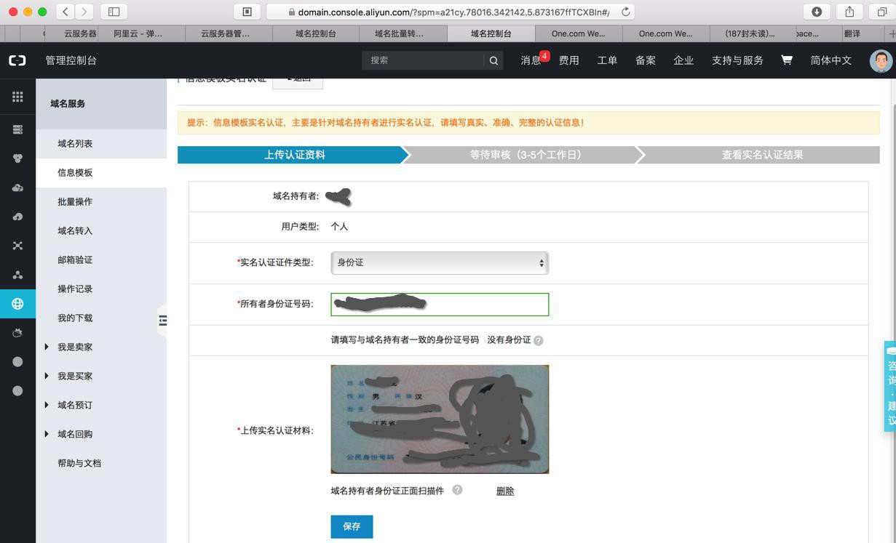Click the Safari share icon

point(849,12)
